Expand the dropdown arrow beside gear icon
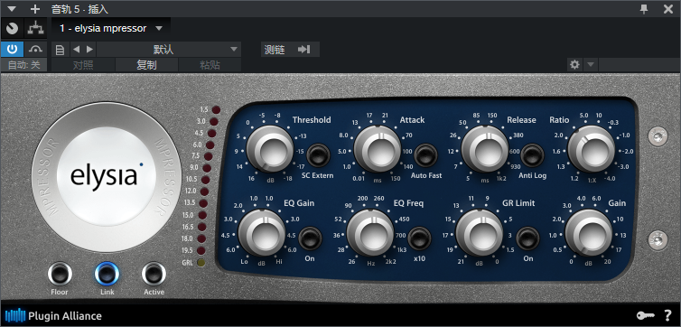This screenshot has height=327, width=681. click(590, 65)
